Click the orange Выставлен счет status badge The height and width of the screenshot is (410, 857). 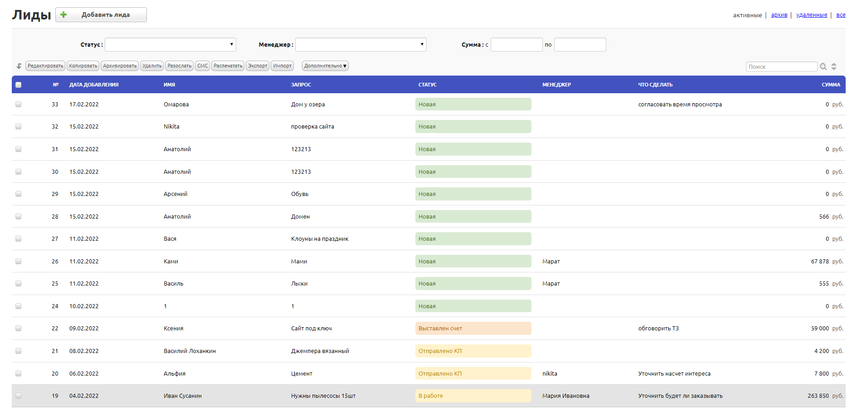coord(473,328)
